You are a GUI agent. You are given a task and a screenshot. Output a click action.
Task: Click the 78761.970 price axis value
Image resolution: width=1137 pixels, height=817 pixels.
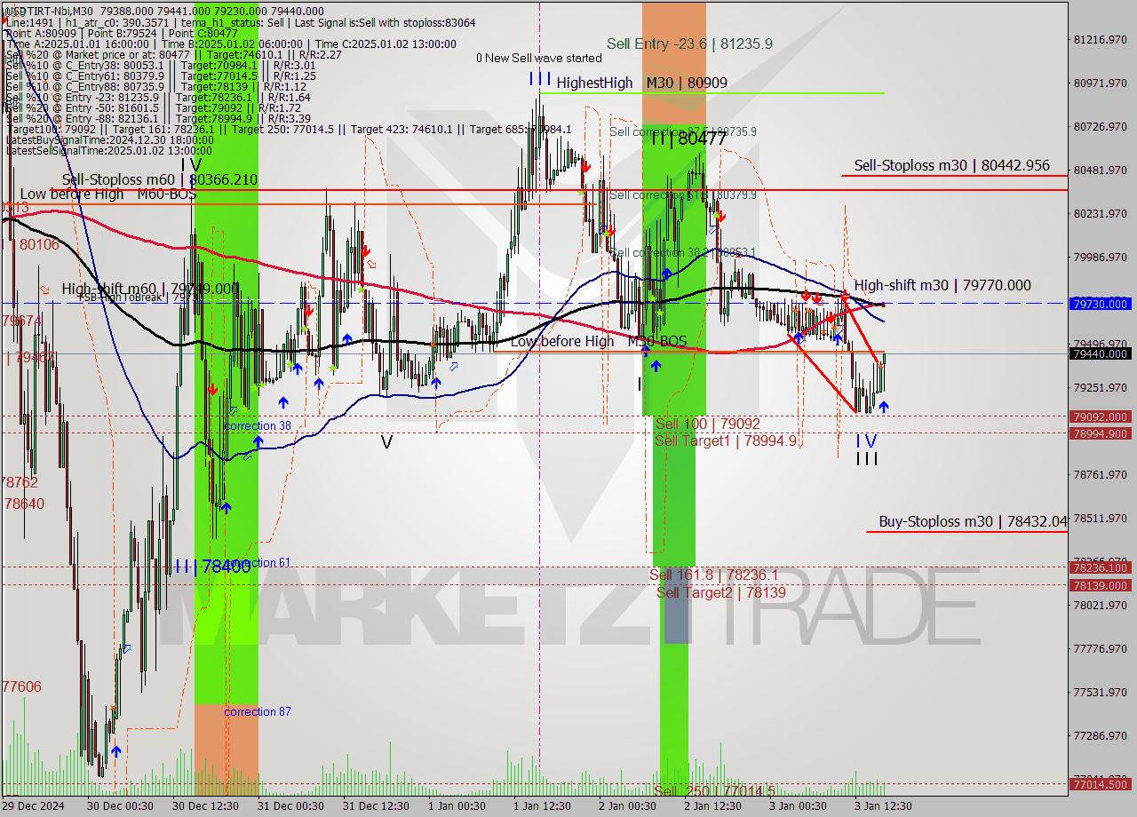click(1101, 475)
